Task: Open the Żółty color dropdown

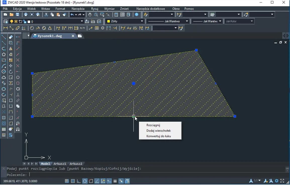Action: [x=142, y=21]
